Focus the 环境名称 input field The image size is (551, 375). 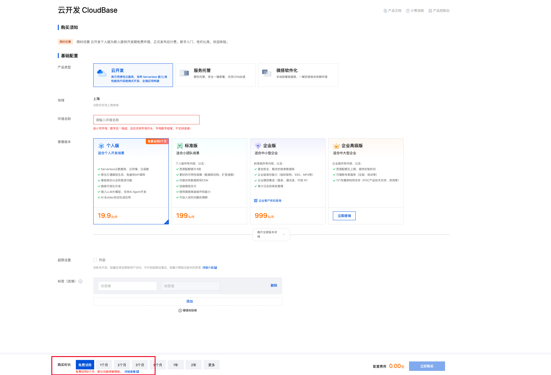(x=146, y=120)
